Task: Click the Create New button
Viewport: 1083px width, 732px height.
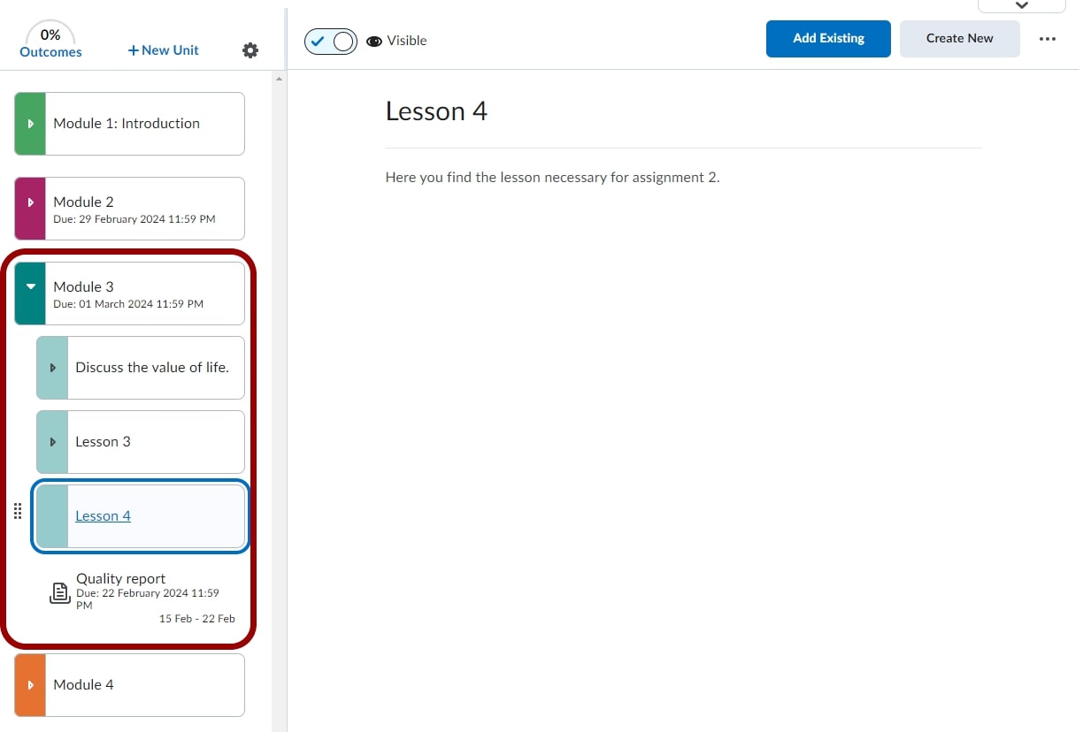Action: pos(959,39)
